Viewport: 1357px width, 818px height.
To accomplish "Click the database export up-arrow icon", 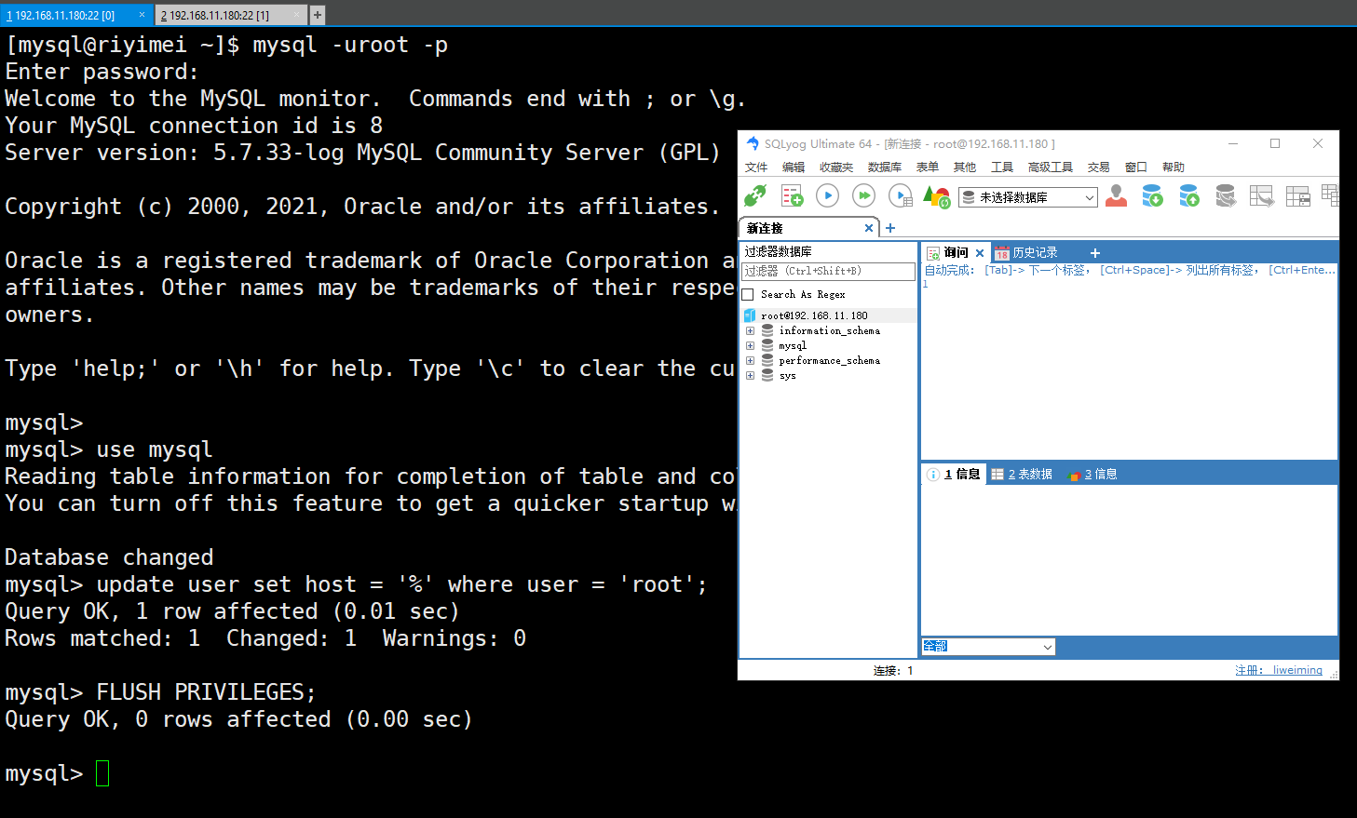I will click(1189, 195).
